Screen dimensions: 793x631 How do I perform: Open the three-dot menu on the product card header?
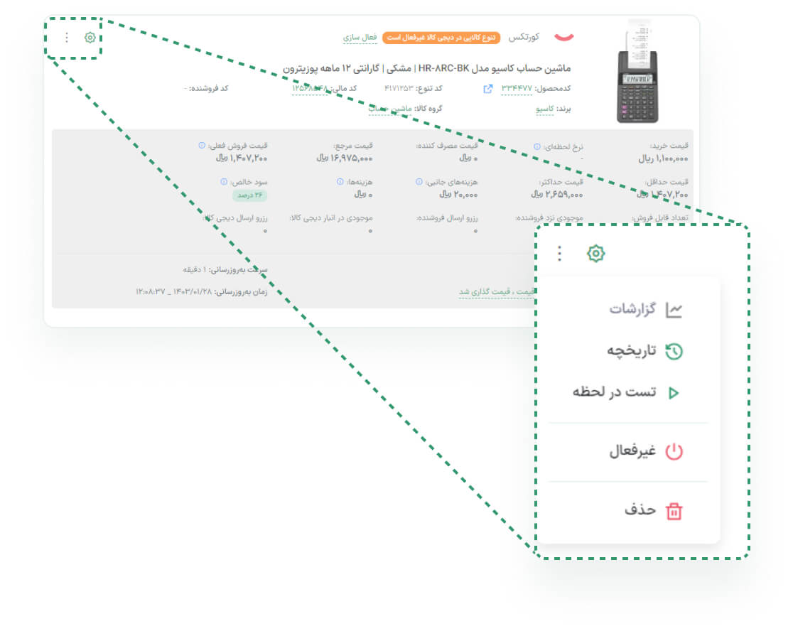[x=67, y=38]
